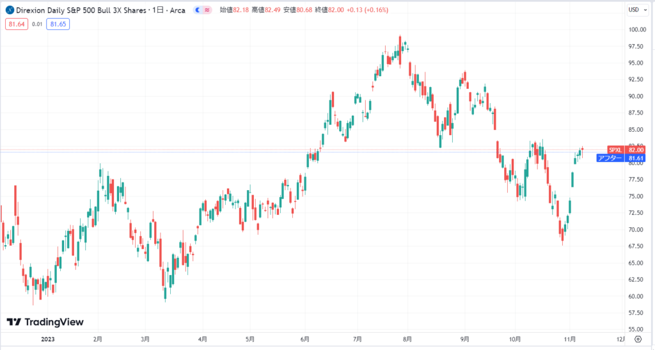Click the 90.00 price axis label
The height and width of the screenshot is (350, 655).
click(x=636, y=96)
